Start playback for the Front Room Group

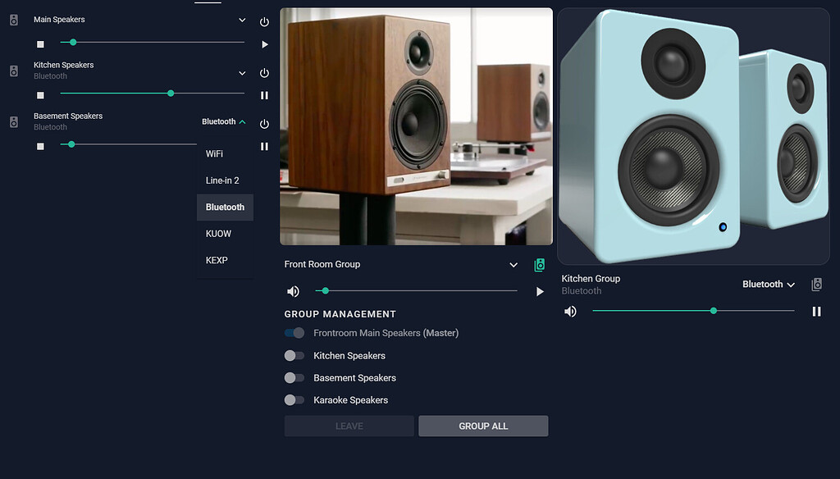pyautogui.click(x=540, y=291)
